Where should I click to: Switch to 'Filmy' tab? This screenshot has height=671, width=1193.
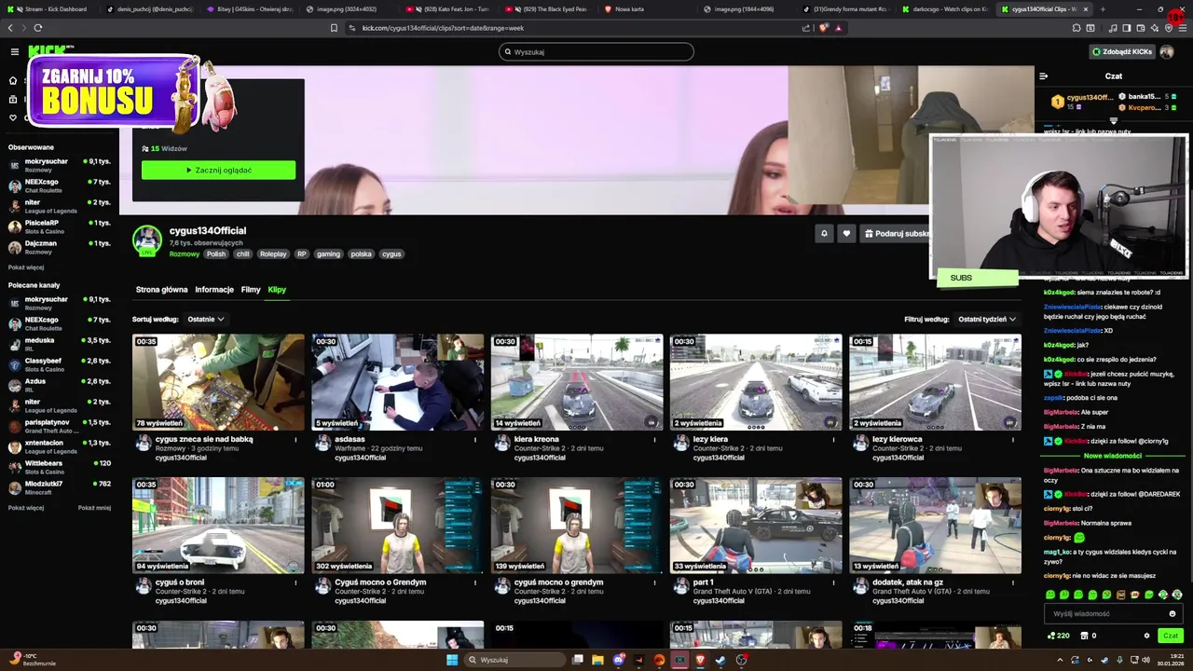coord(251,290)
